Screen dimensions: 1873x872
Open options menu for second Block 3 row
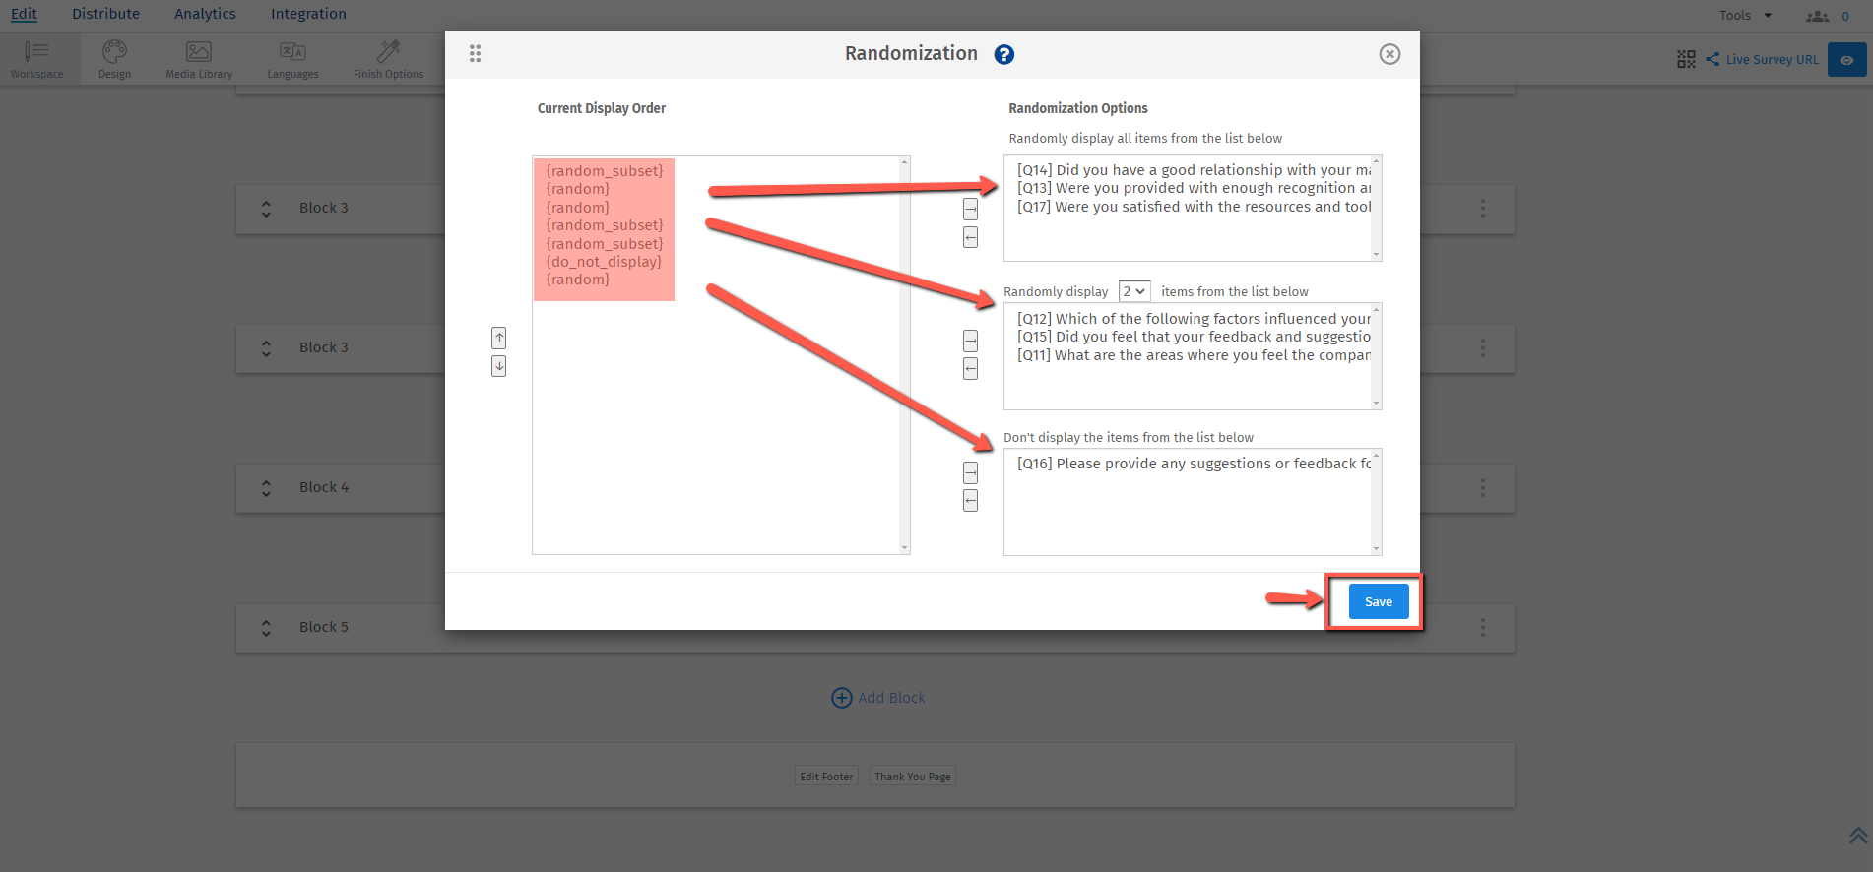tap(1483, 348)
